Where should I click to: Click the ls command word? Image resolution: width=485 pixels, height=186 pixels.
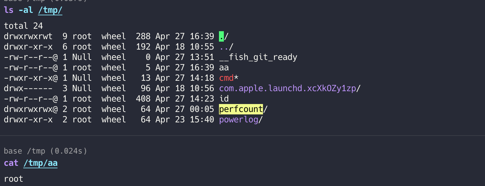[x=9, y=10]
